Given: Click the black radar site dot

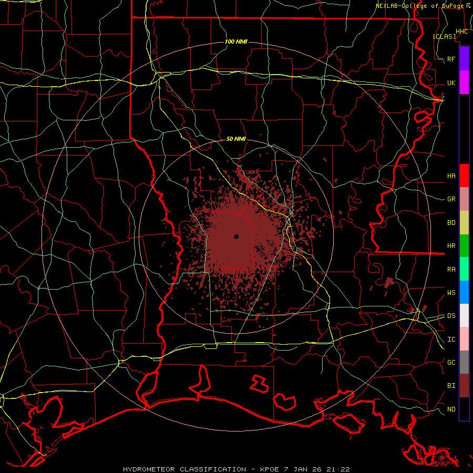Looking at the screenshot, I should pyautogui.click(x=236, y=236).
